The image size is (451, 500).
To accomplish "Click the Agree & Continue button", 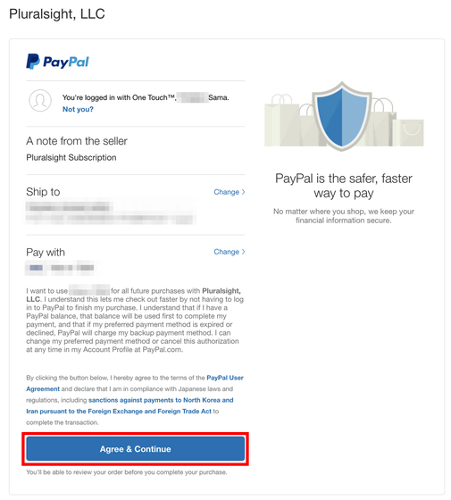I will (x=135, y=449).
